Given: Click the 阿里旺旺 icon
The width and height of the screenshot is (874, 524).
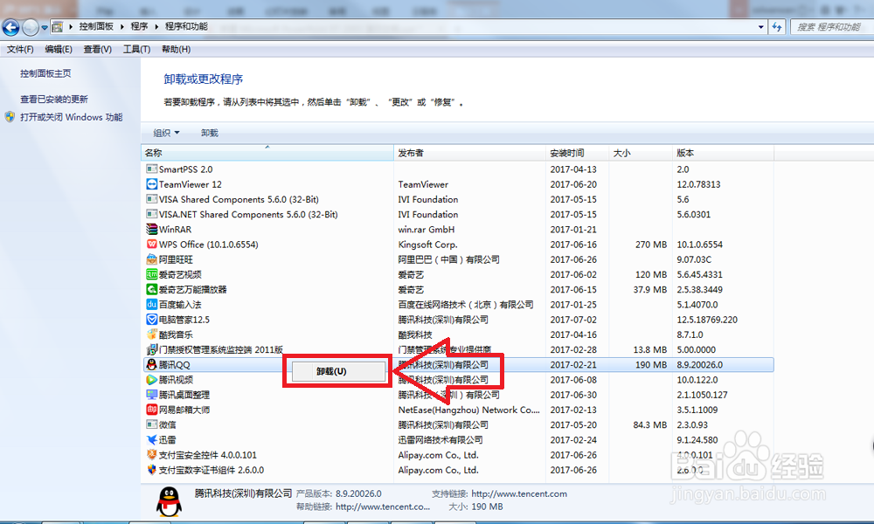Looking at the screenshot, I should coord(151,259).
